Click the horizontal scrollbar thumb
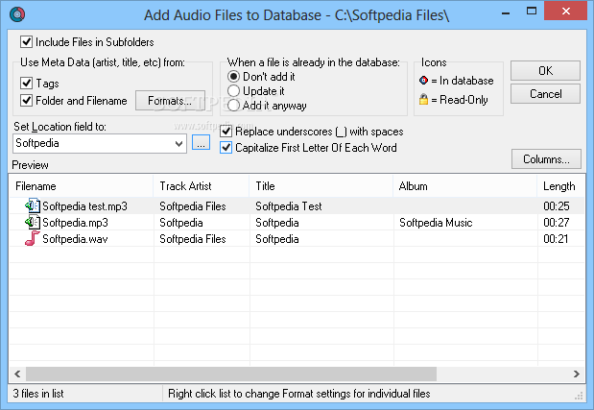This screenshot has height=410, width=594. (231, 374)
